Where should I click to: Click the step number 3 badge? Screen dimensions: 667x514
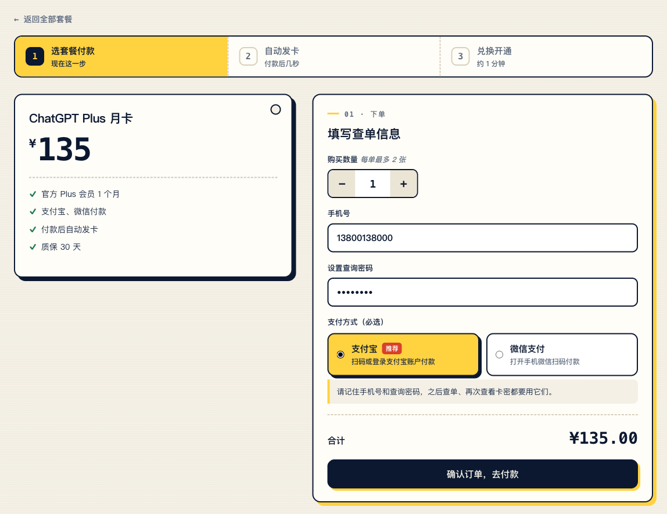click(x=460, y=56)
